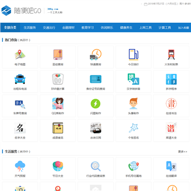Click the calendar icon beside the date

[146, 4]
